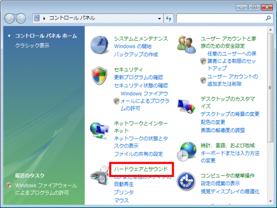Click キーボードまたは入力方法の変更 link
277x208 pixels.
tap(230, 157)
